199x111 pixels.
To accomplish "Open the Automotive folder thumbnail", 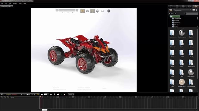I will (172, 33).
